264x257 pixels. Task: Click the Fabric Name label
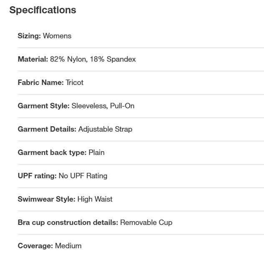tap(40, 82)
